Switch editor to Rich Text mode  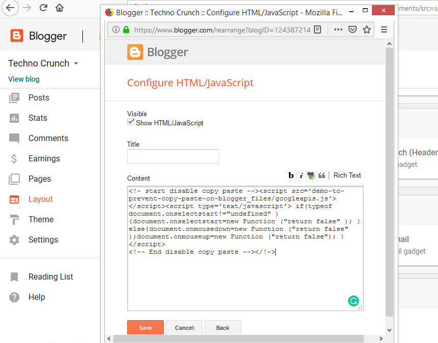click(x=347, y=175)
